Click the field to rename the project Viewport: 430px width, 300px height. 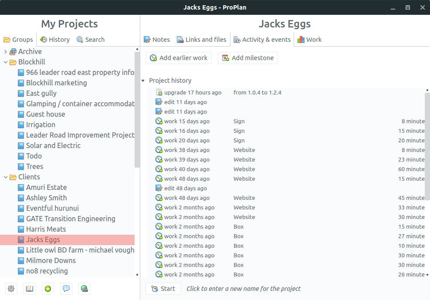pyautogui.click(x=243, y=288)
